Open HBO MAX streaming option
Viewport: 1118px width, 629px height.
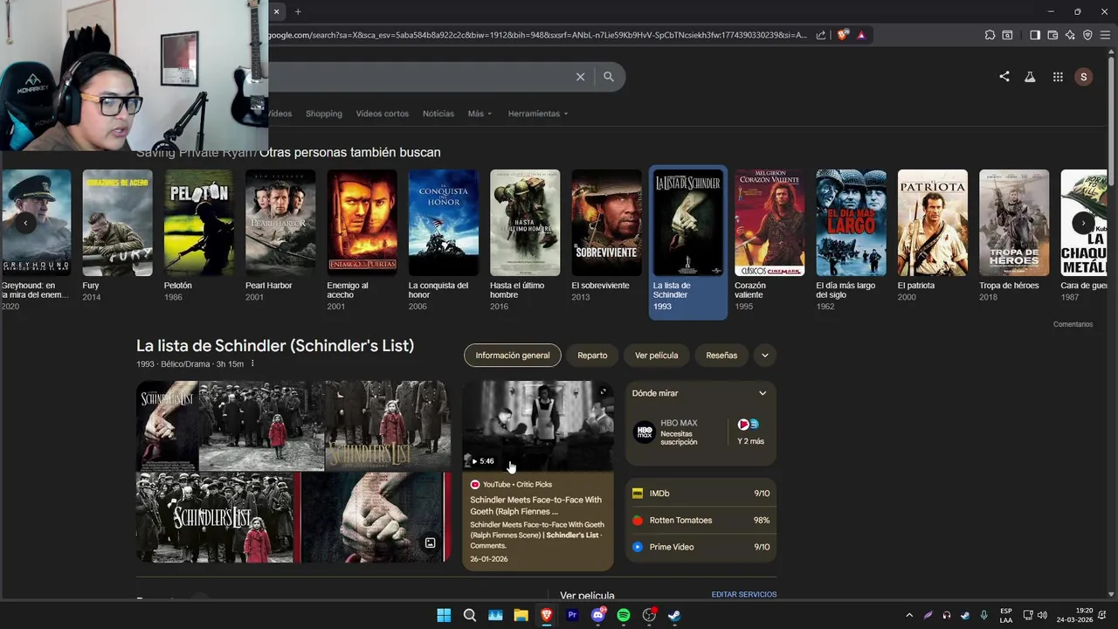(x=677, y=432)
